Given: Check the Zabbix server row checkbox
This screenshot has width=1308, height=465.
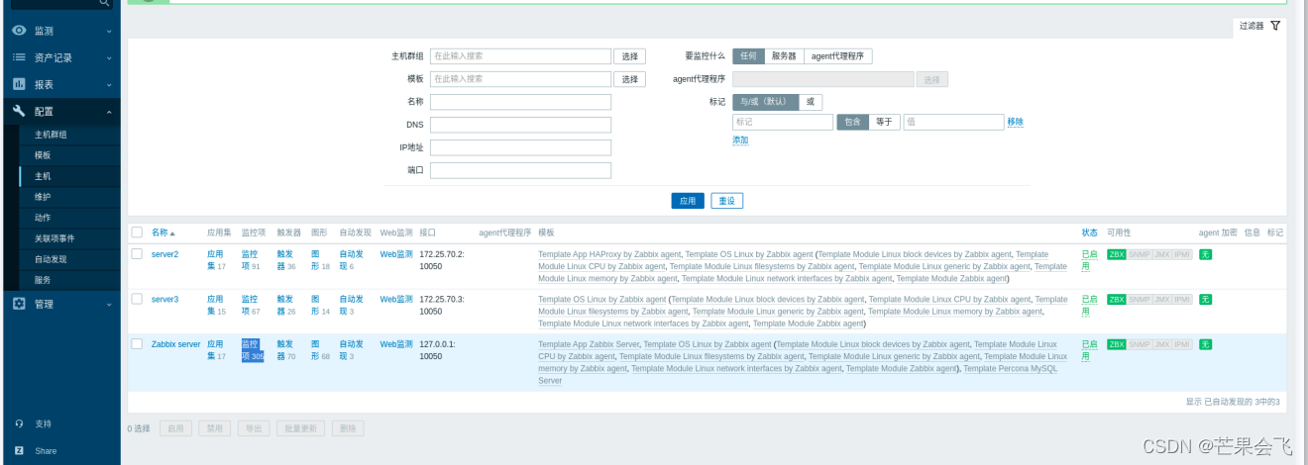Looking at the screenshot, I should [137, 343].
